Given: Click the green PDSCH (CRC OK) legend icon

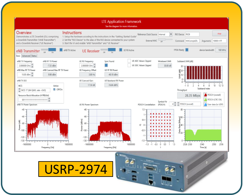Looking at the screenshot, I should click(x=205, y=99).
